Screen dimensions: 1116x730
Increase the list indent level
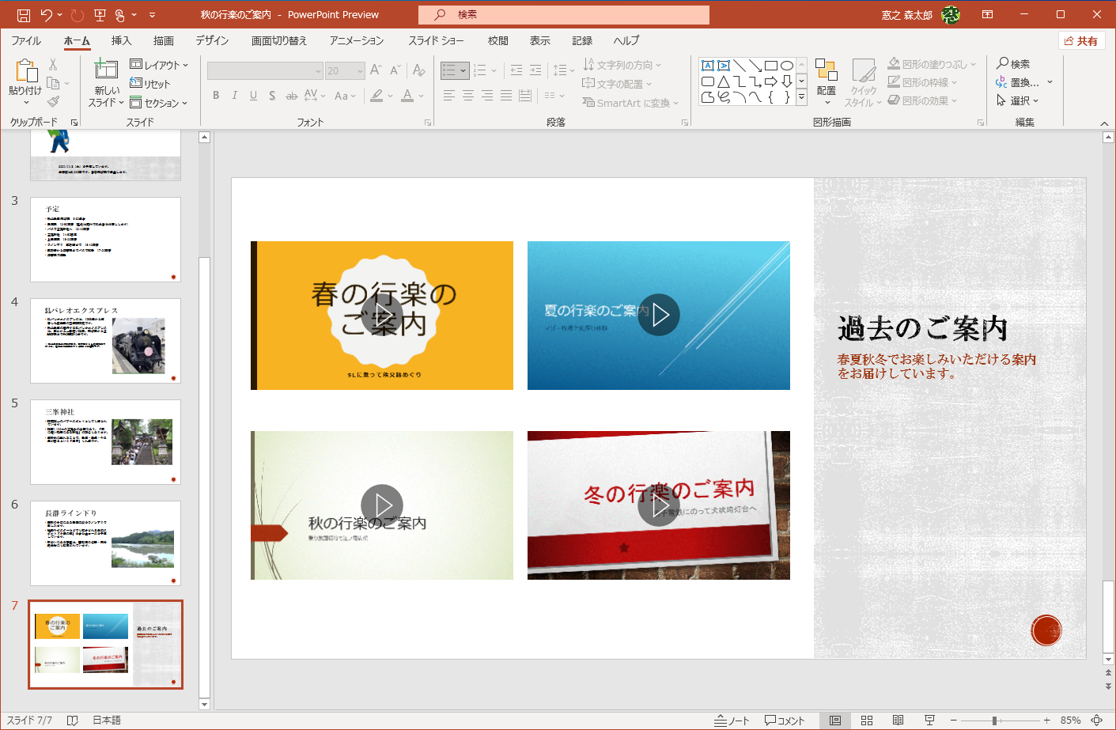click(x=535, y=70)
